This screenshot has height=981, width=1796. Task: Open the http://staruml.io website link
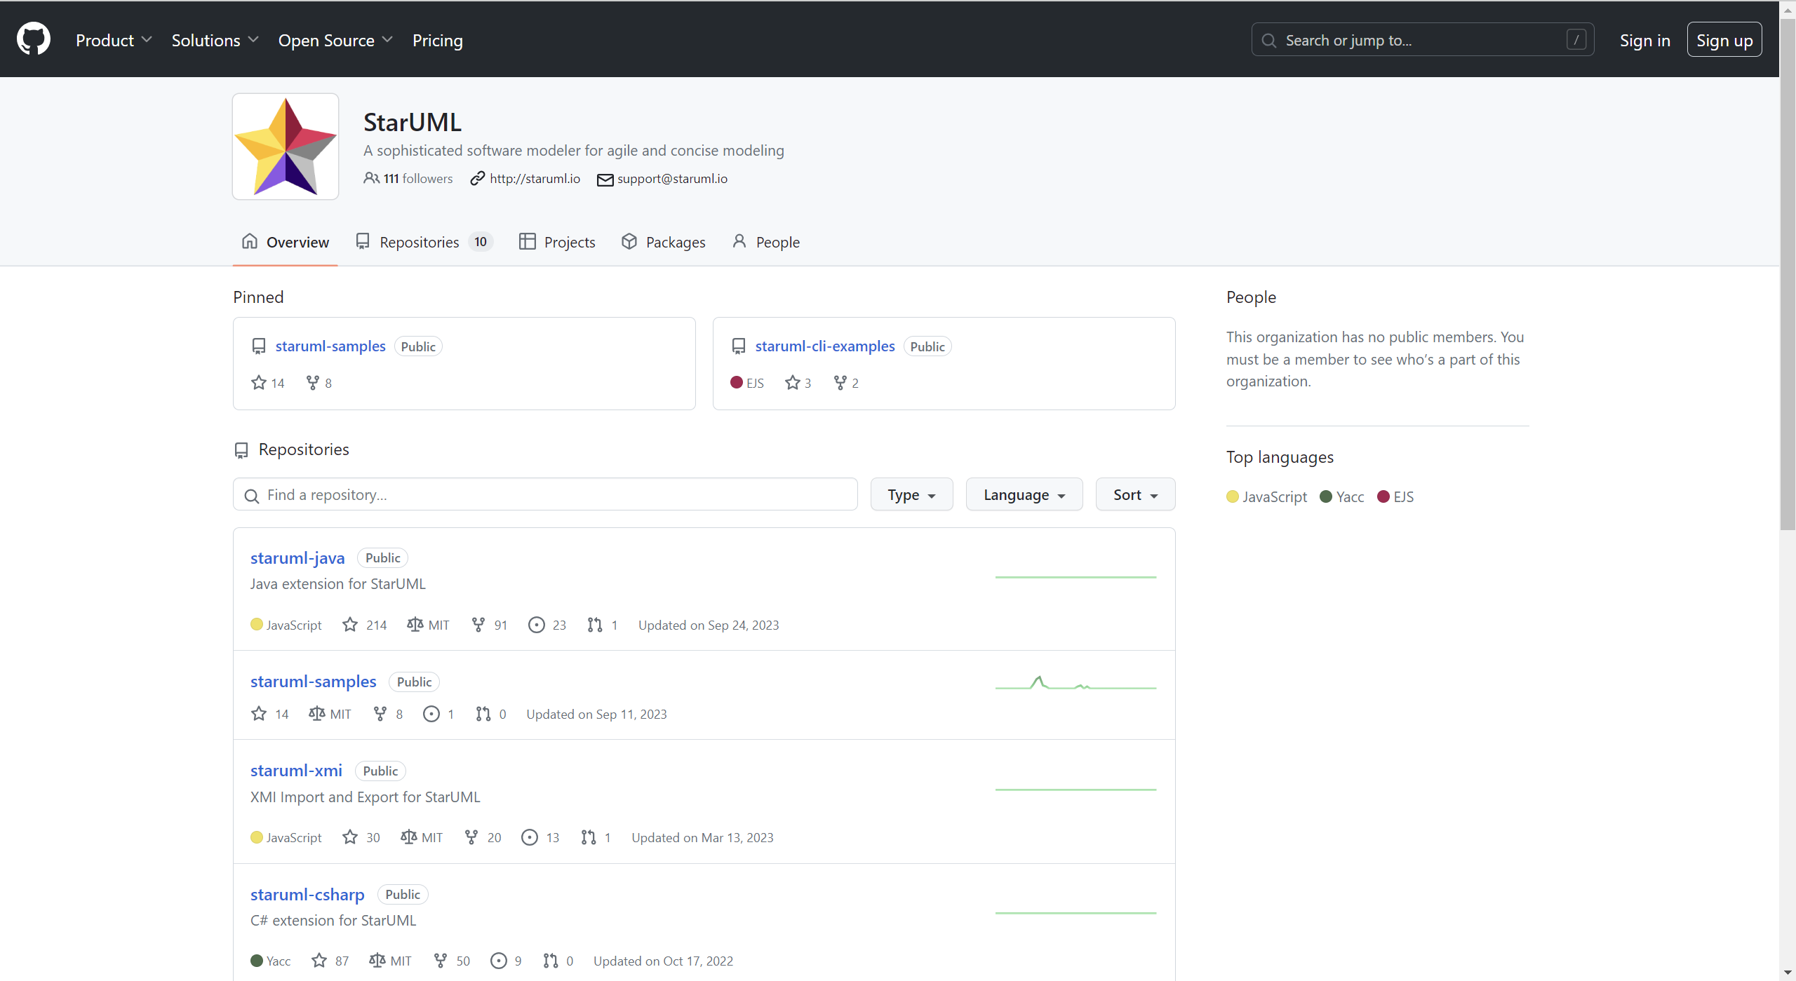coord(535,178)
